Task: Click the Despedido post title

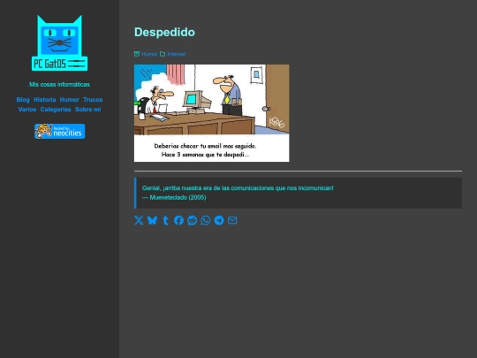Action: coord(164,33)
